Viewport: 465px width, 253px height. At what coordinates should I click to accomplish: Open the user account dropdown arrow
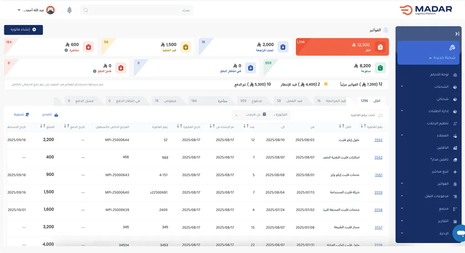click(x=19, y=10)
